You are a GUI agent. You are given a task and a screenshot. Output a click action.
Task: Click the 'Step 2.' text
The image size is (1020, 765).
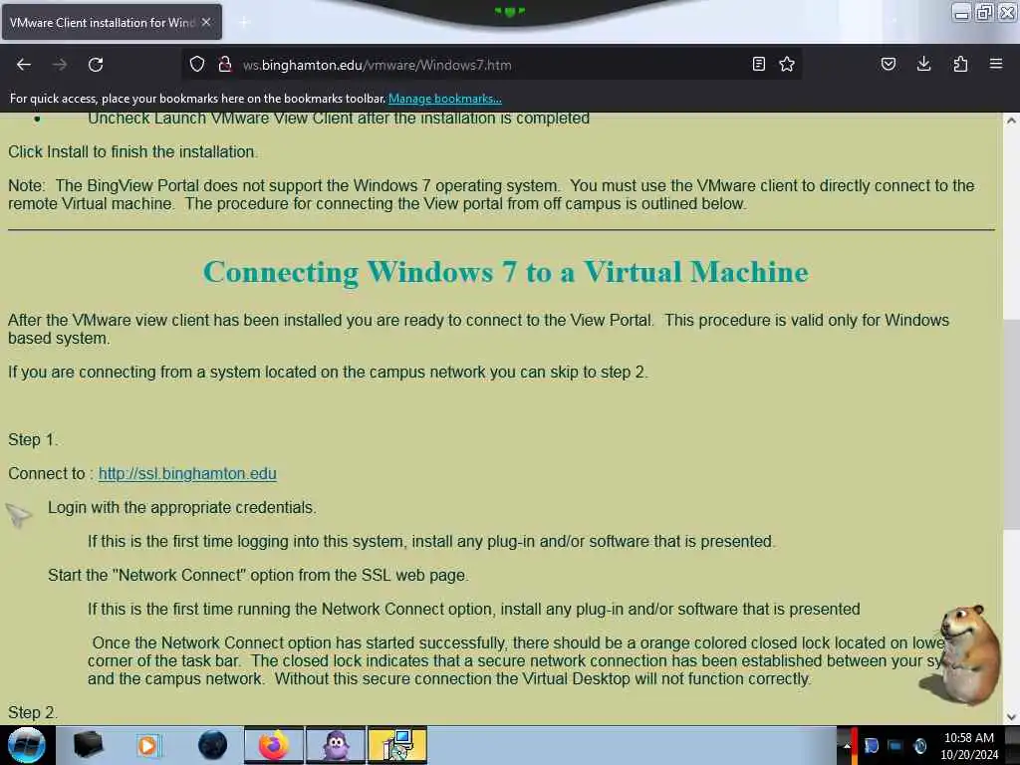point(33,713)
